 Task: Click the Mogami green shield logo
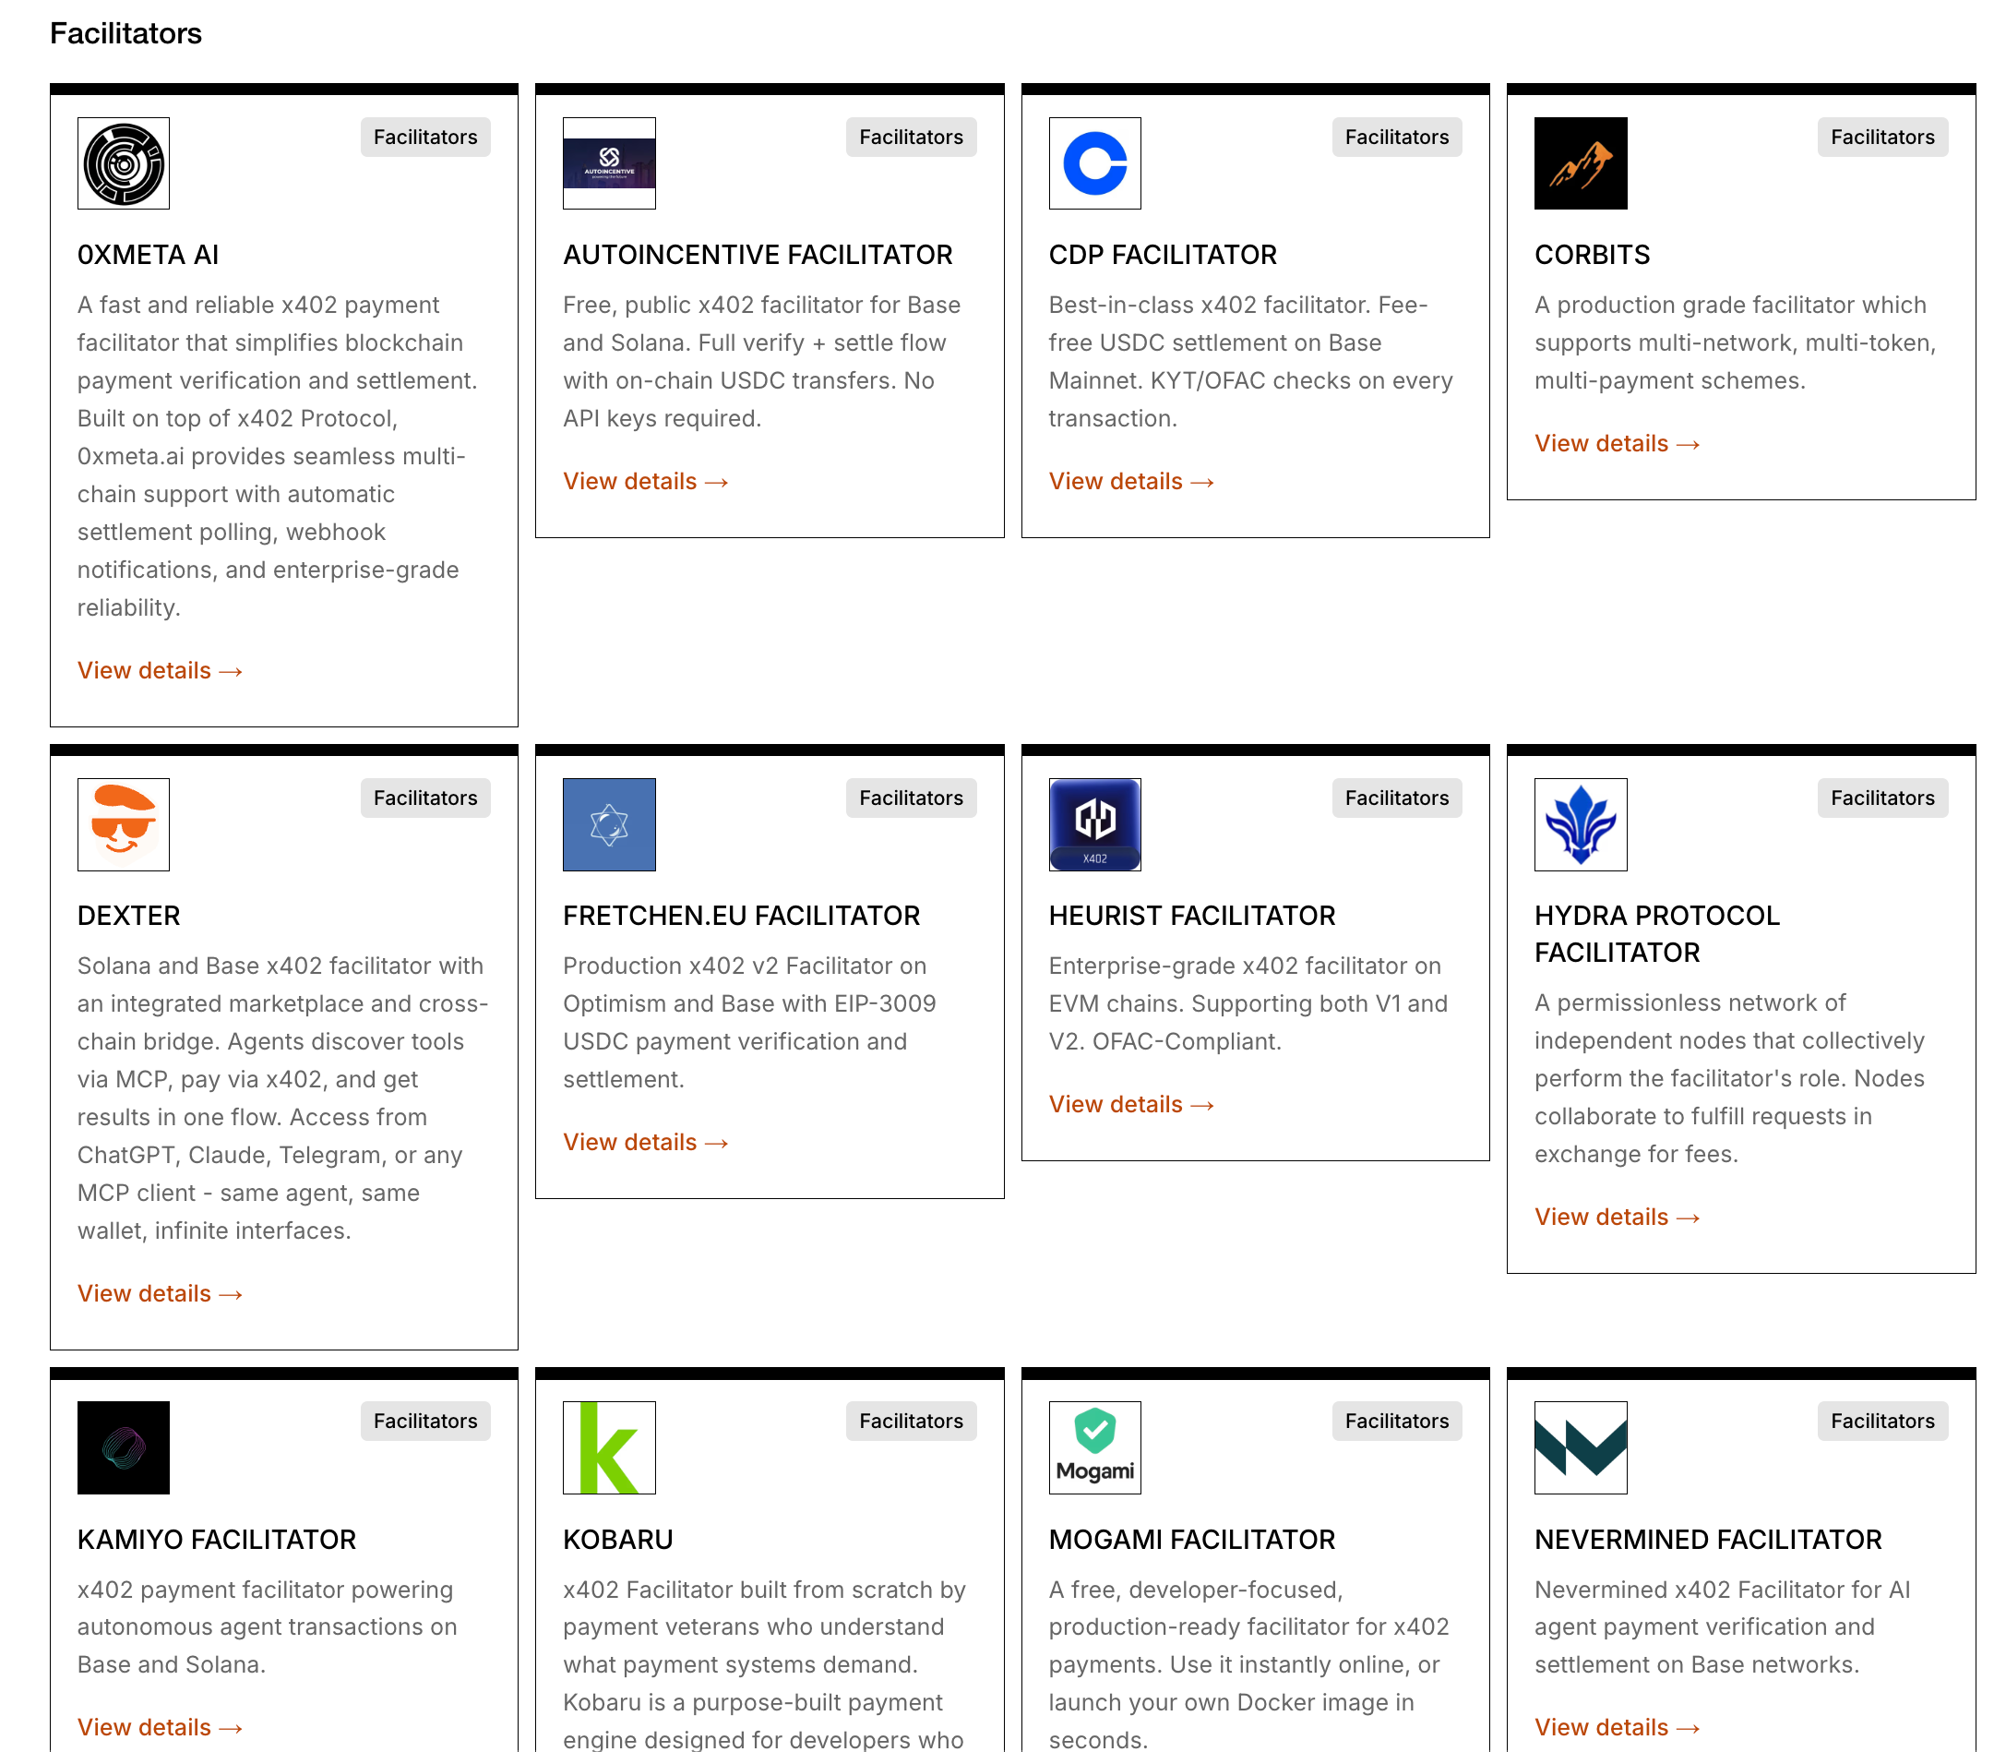[x=1094, y=1447]
